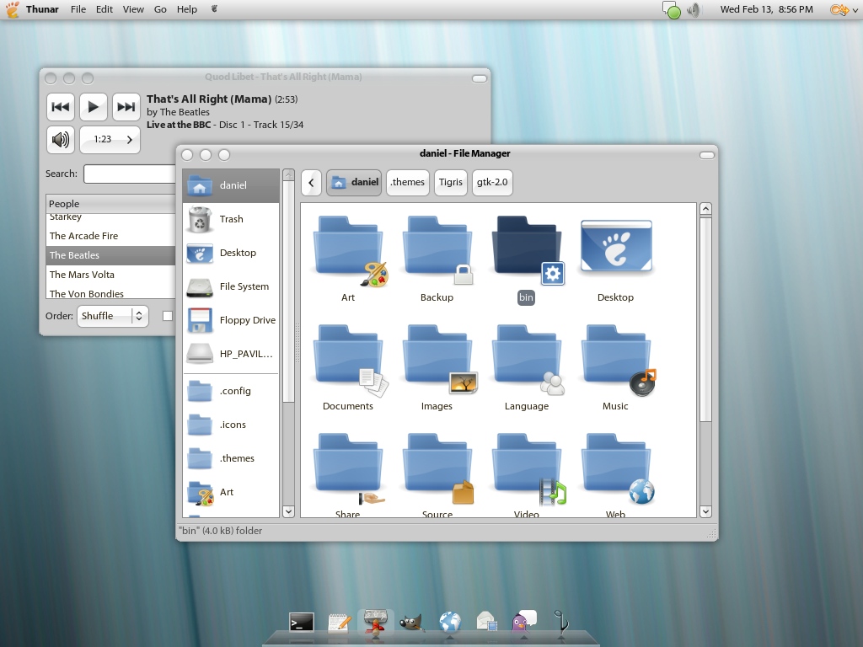863x647 pixels.
Task: Open the volume control in Quod Libet
Action: 61,139
